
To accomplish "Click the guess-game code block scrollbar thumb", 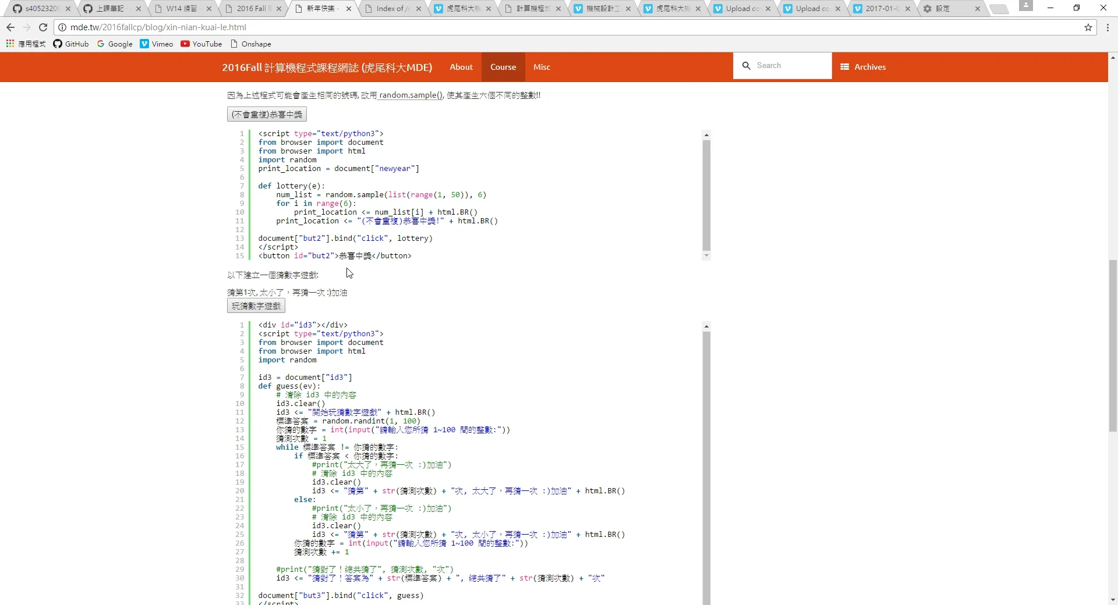I will (706, 468).
